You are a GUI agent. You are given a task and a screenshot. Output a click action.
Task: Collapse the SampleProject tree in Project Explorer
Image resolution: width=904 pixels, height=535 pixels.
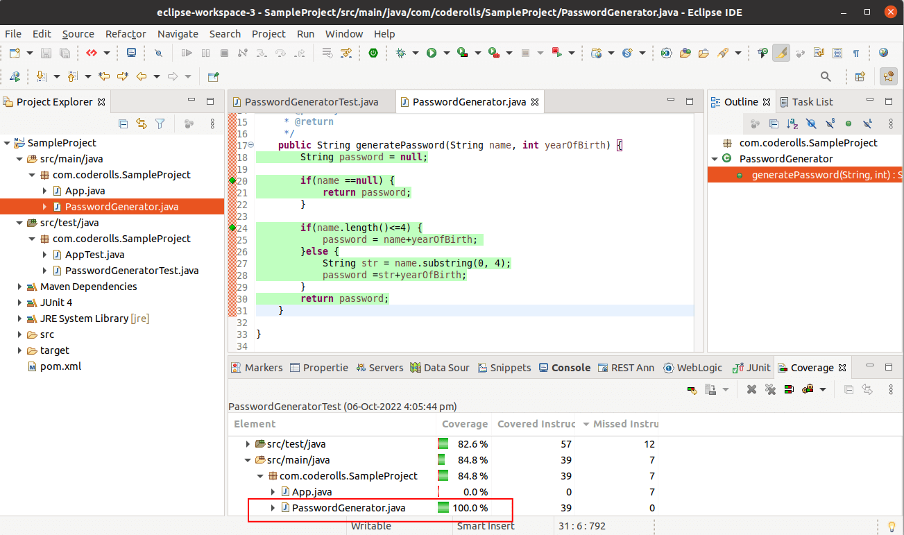[7, 143]
